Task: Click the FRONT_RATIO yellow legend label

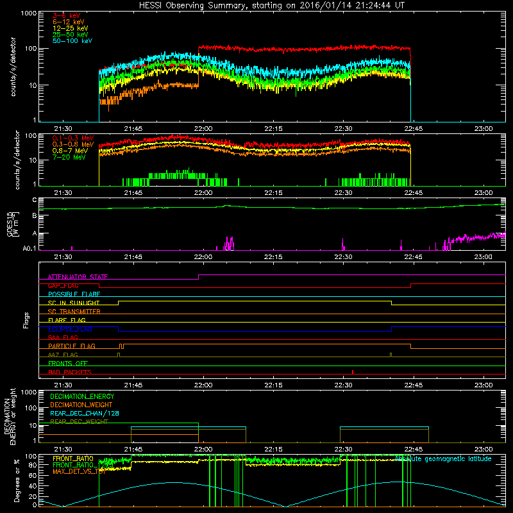Action: (73, 458)
